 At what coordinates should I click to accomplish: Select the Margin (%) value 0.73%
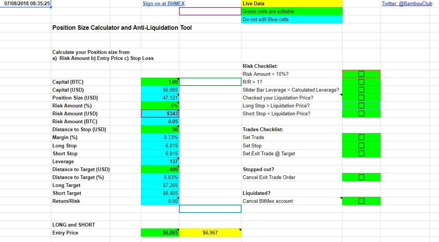tap(160, 137)
